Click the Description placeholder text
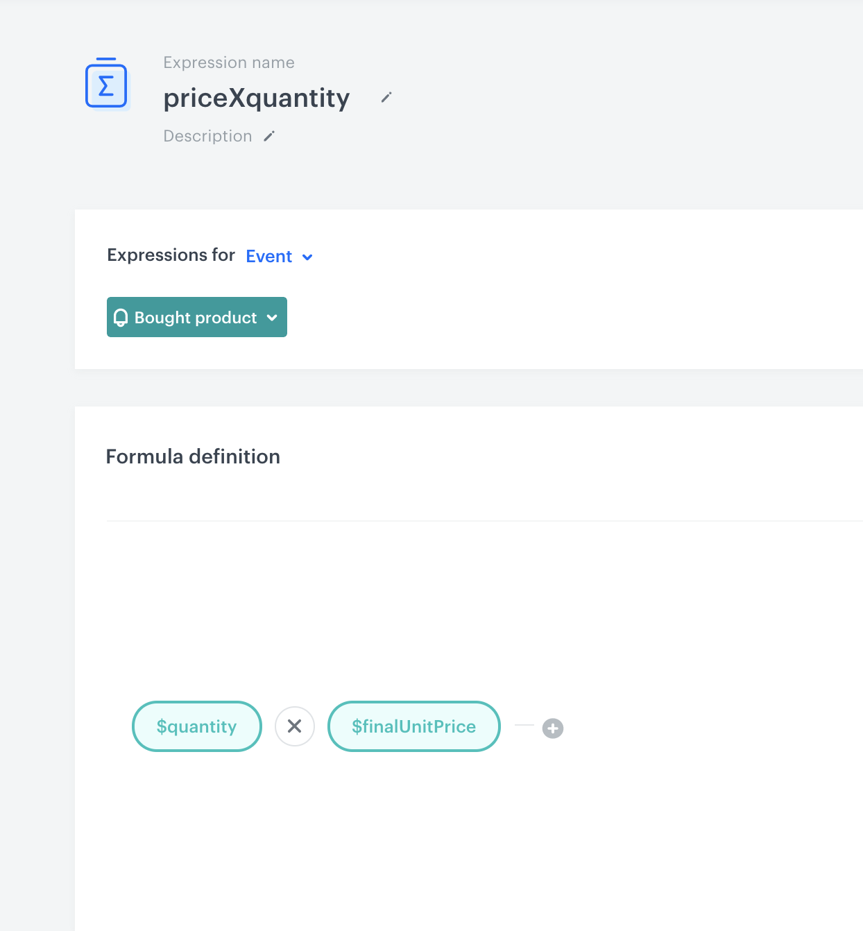 [207, 136]
